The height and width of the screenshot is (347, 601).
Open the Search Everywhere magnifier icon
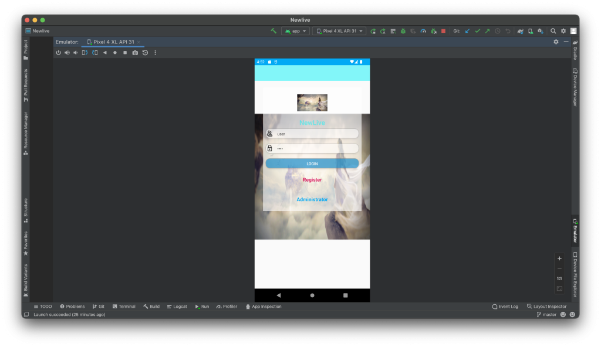[553, 31]
